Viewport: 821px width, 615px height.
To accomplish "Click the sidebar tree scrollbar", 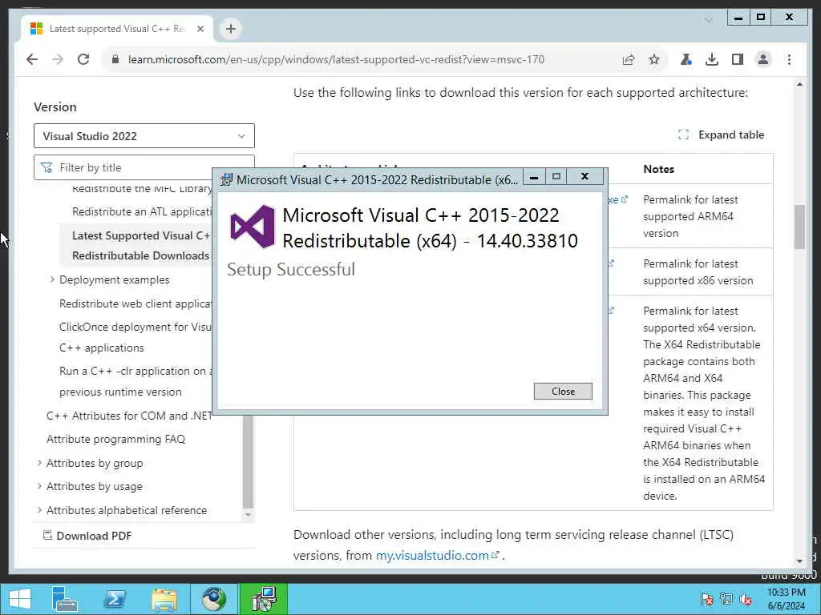I will tap(248, 461).
